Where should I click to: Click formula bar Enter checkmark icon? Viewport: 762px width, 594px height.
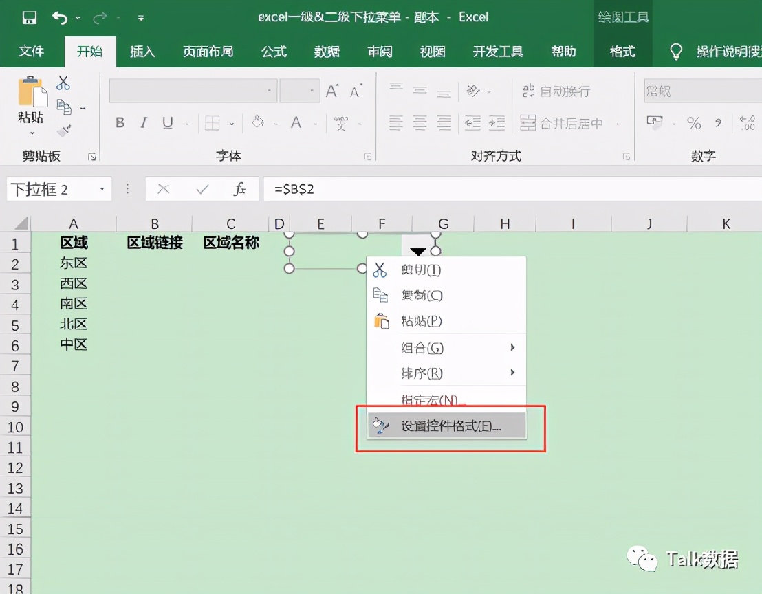coord(202,189)
